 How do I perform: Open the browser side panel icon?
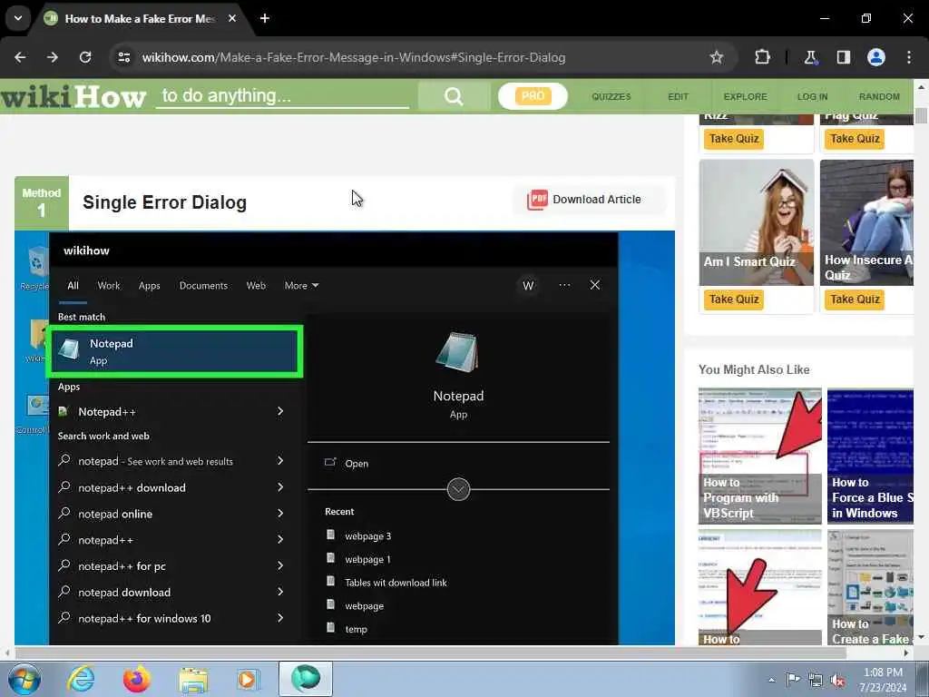coord(843,57)
